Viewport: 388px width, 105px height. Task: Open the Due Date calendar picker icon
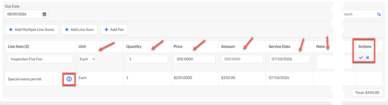pos(45,14)
